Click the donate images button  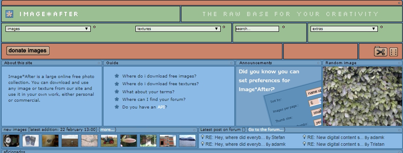[28, 50]
